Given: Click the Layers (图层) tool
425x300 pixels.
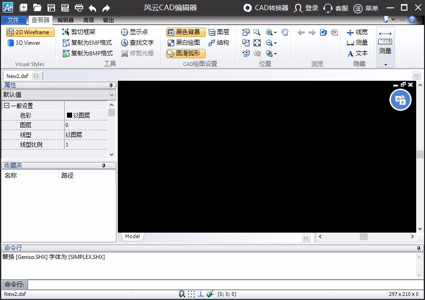Looking at the screenshot, I should (x=219, y=32).
